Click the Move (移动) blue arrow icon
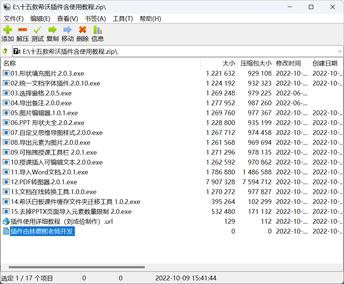Screen dimensions: 344x284 (67, 30)
